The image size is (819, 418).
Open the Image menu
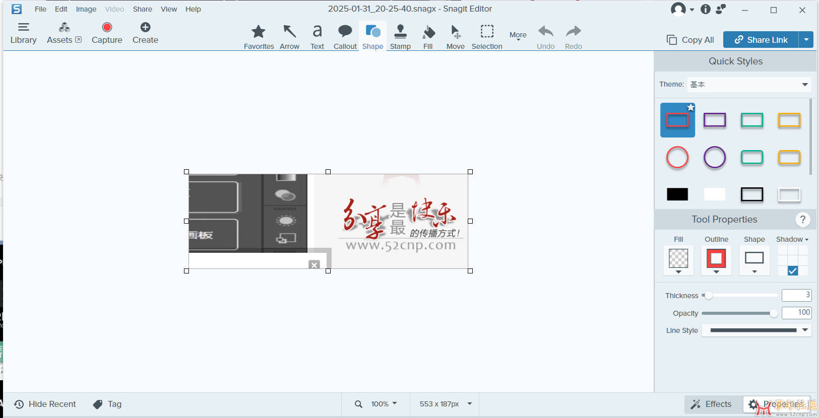coord(86,9)
